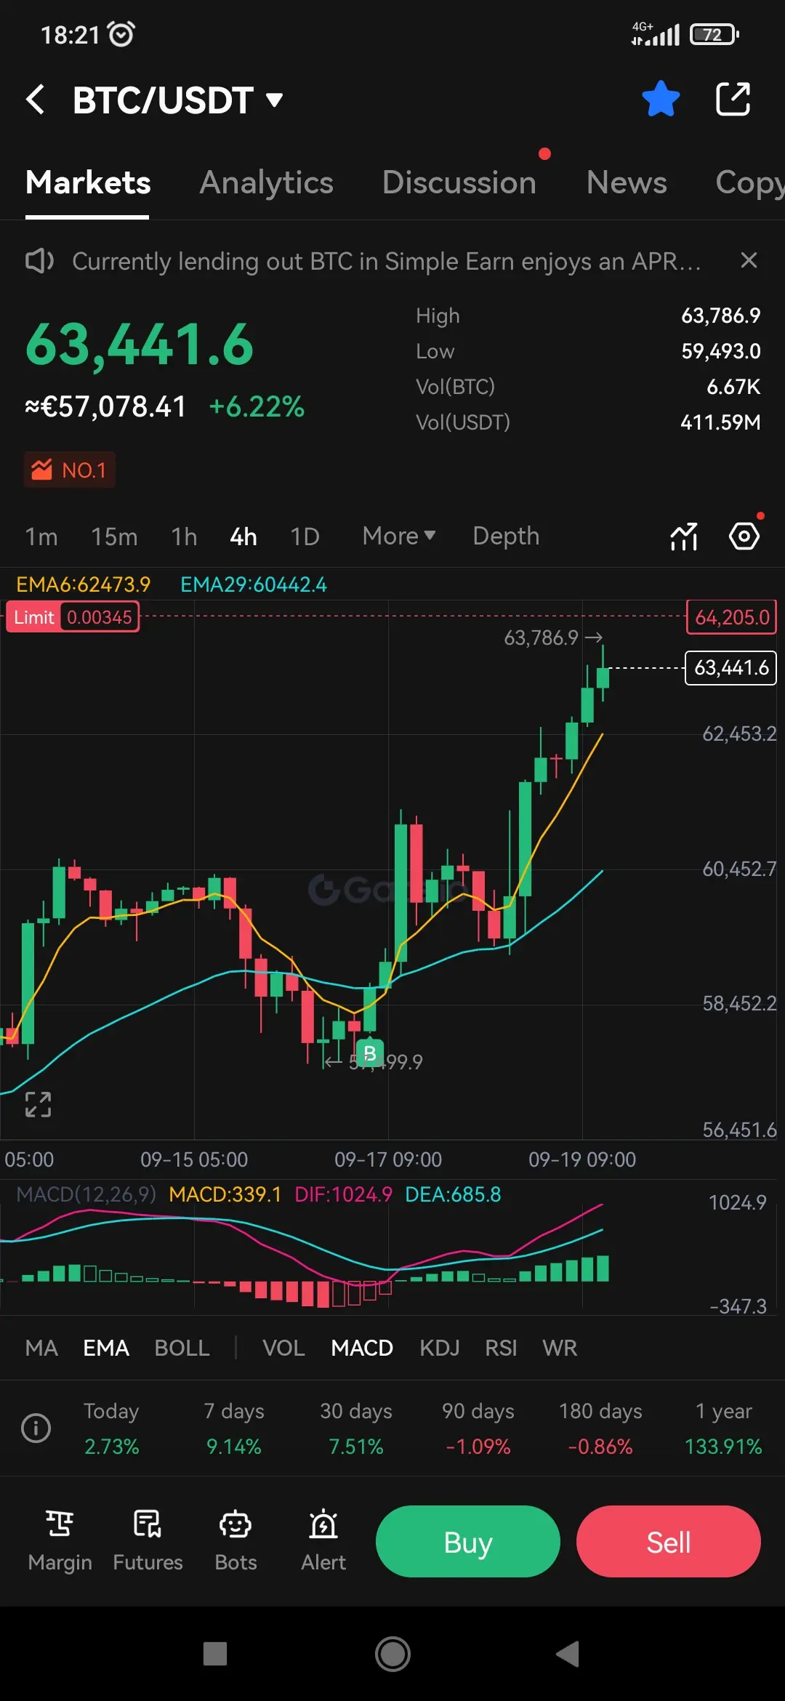Tap the green B buy marker
The image size is (785, 1701).
click(x=369, y=1053)
